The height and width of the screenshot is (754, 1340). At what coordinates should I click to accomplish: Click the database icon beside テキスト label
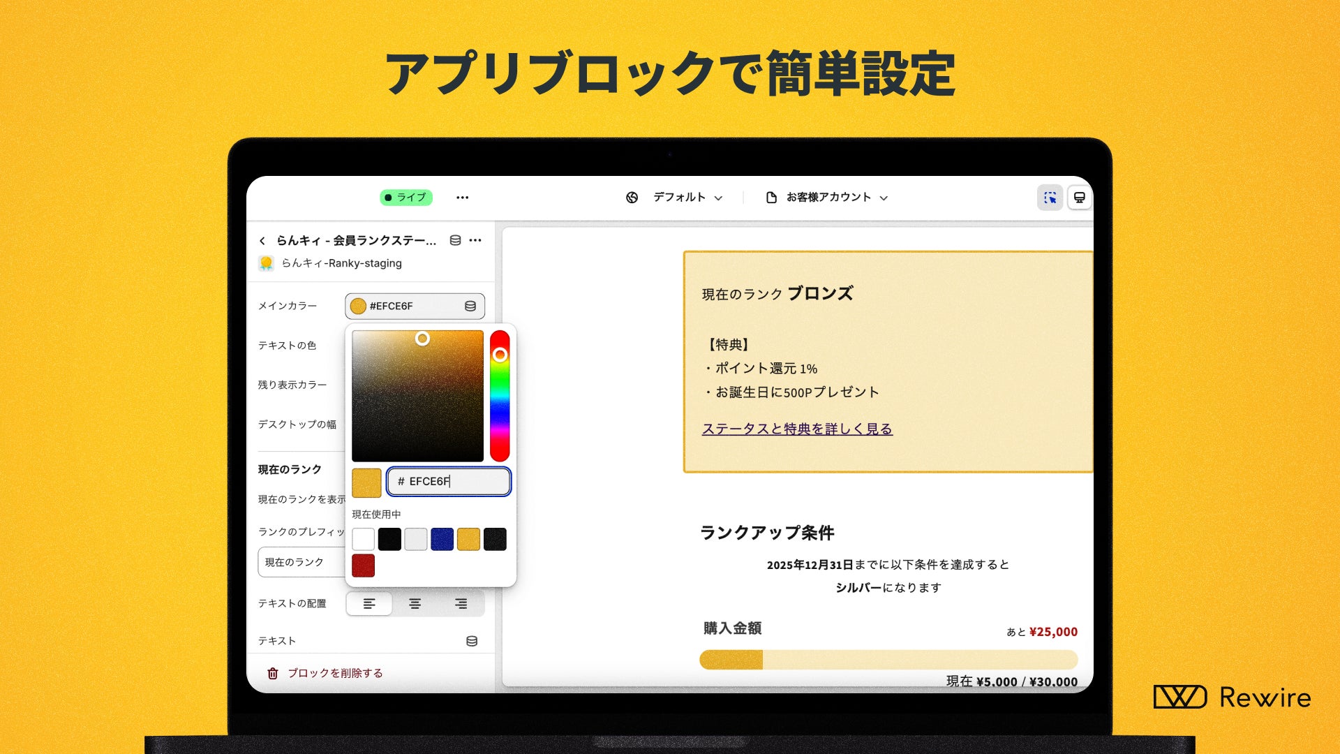coord(472,641)
